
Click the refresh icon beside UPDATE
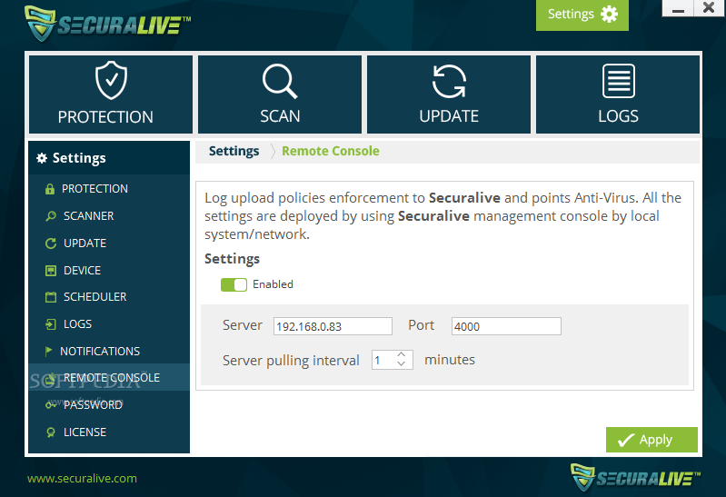(x=51, y=244)
